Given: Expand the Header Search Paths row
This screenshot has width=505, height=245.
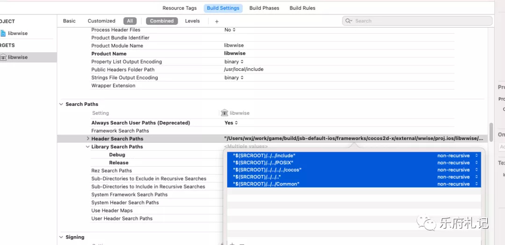Looking at the screenshot, I should pos(87,139).
